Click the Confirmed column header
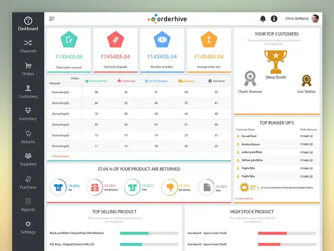 pos(126,81)
